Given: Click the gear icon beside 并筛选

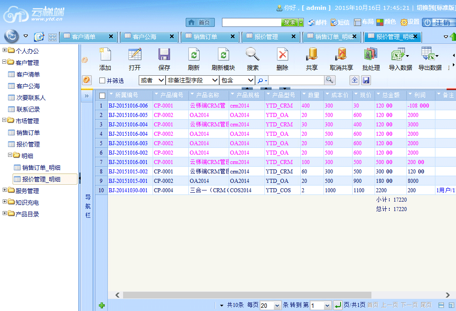Looking at the screenshot, I should 87,80.
